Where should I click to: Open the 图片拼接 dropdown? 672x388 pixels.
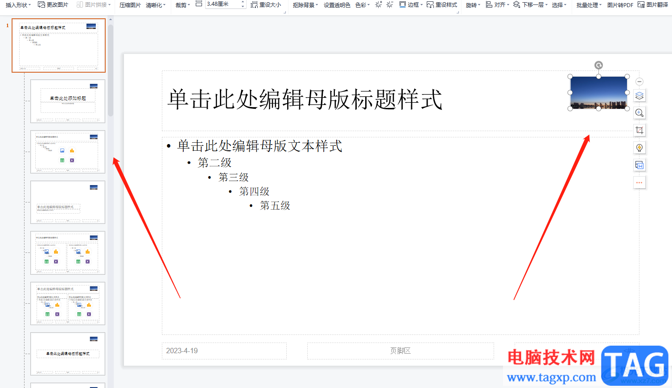(94, 4)
